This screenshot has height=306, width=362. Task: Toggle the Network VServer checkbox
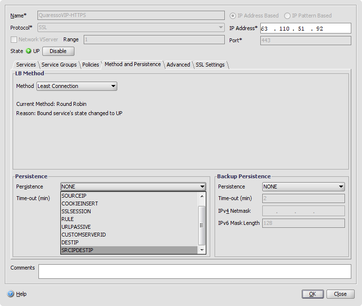tap(14, 39)
